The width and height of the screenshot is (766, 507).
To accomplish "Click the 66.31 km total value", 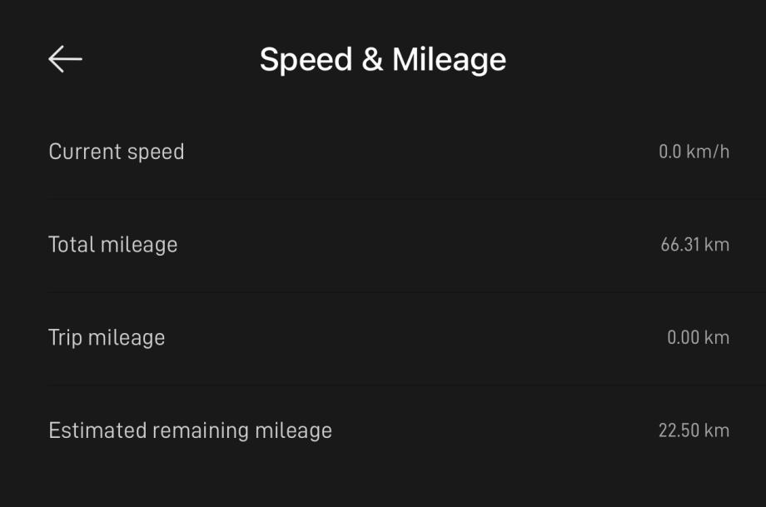I will click(694, 245).
